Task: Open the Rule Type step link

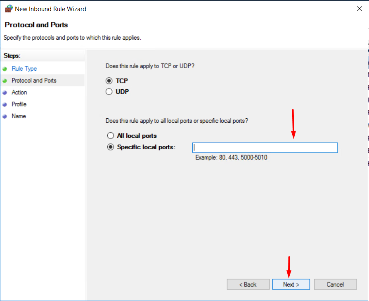Action: pos(24,69)
